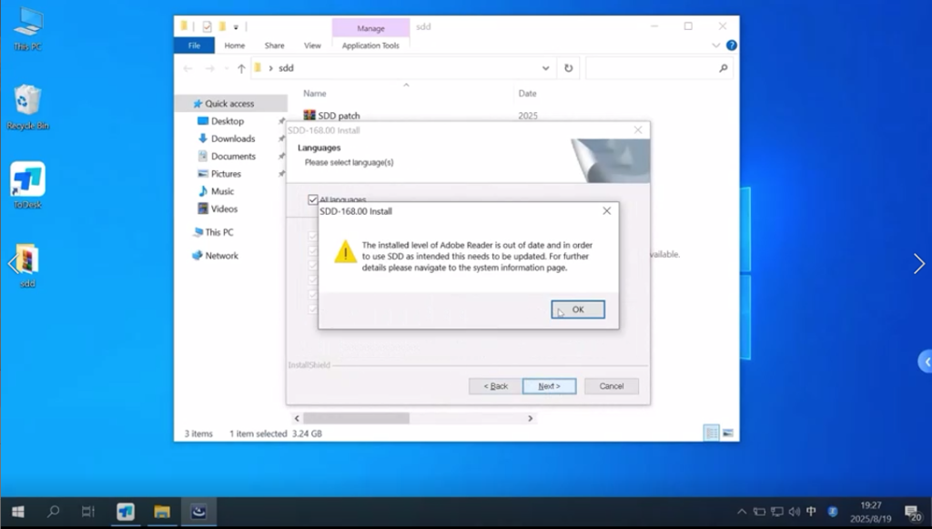Select the SDD patch file
This screenshot has width=932, height=529.
339,114
